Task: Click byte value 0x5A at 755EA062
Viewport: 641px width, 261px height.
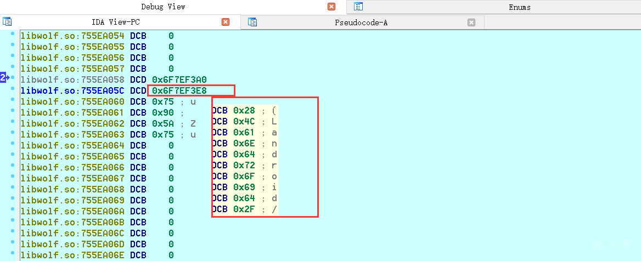Action: 162,124
